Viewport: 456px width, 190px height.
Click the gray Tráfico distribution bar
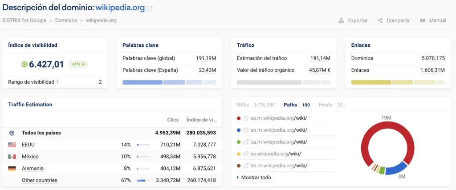(x=284, y=82)
